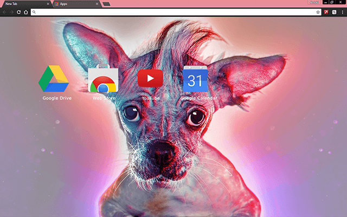
Task: Open Chrome's three-dot menu
Action: click(342, 11)
